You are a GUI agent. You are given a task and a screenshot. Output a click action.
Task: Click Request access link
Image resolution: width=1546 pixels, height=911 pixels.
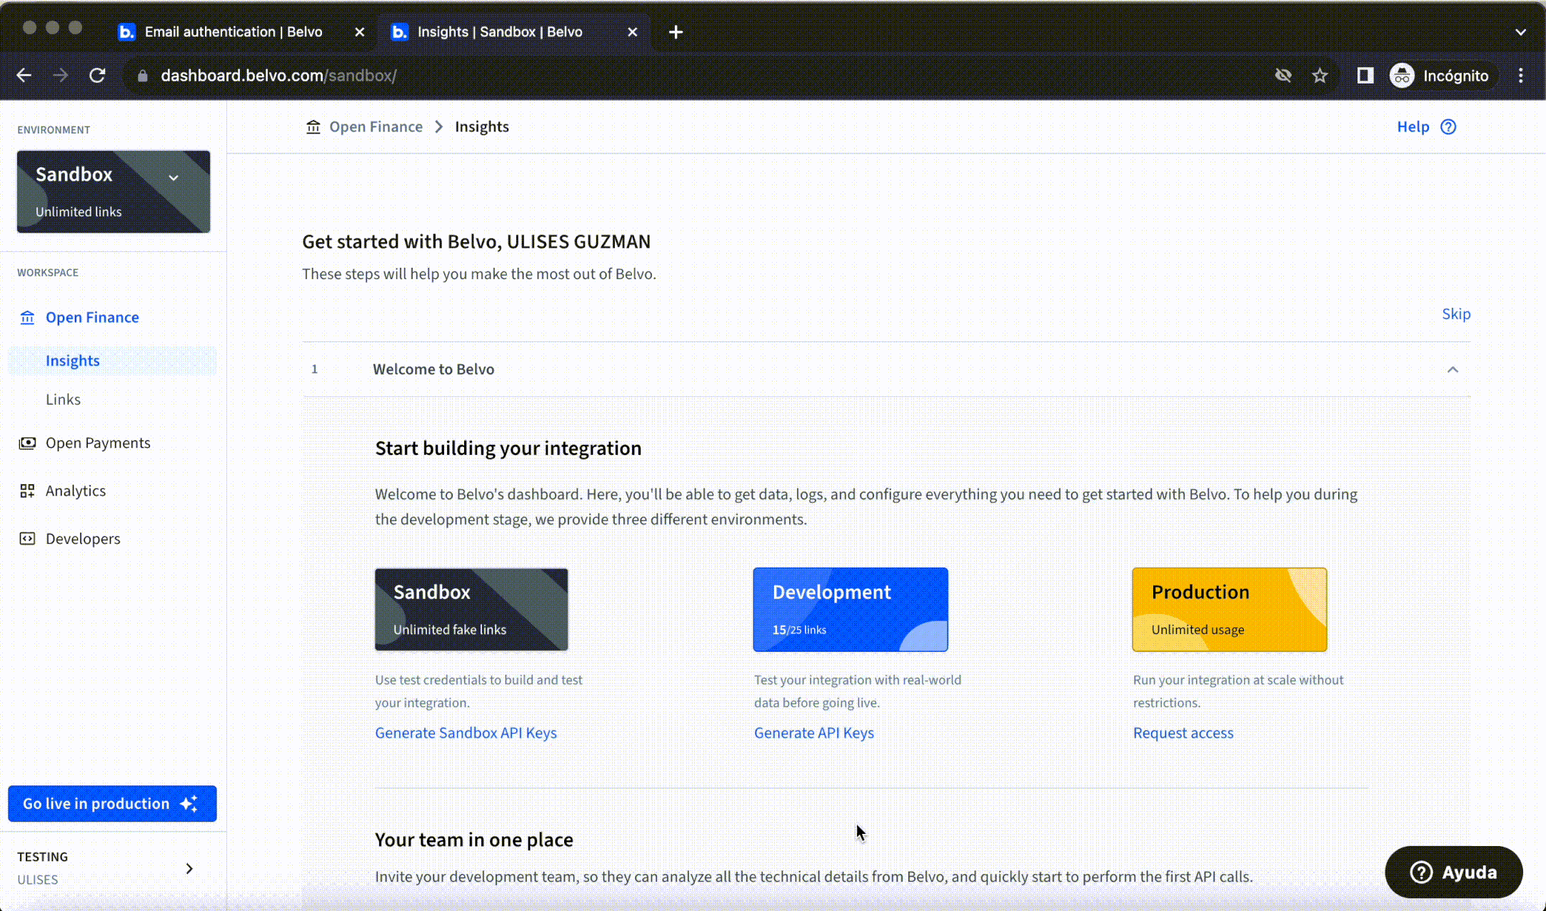click(x=1183, y=733)
